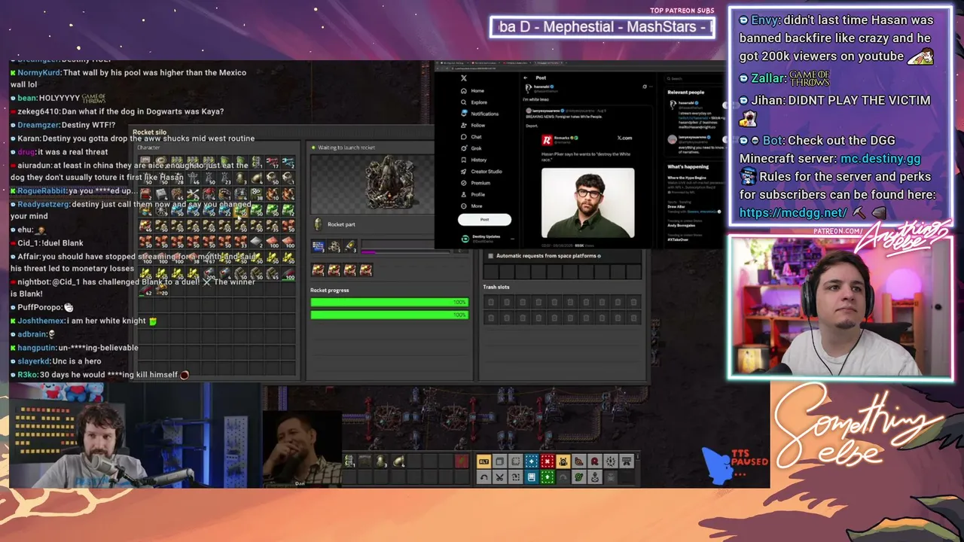Screen dimensions: 964x542
Task: Open Home in the X sidebar
Action: coord(472,90)
